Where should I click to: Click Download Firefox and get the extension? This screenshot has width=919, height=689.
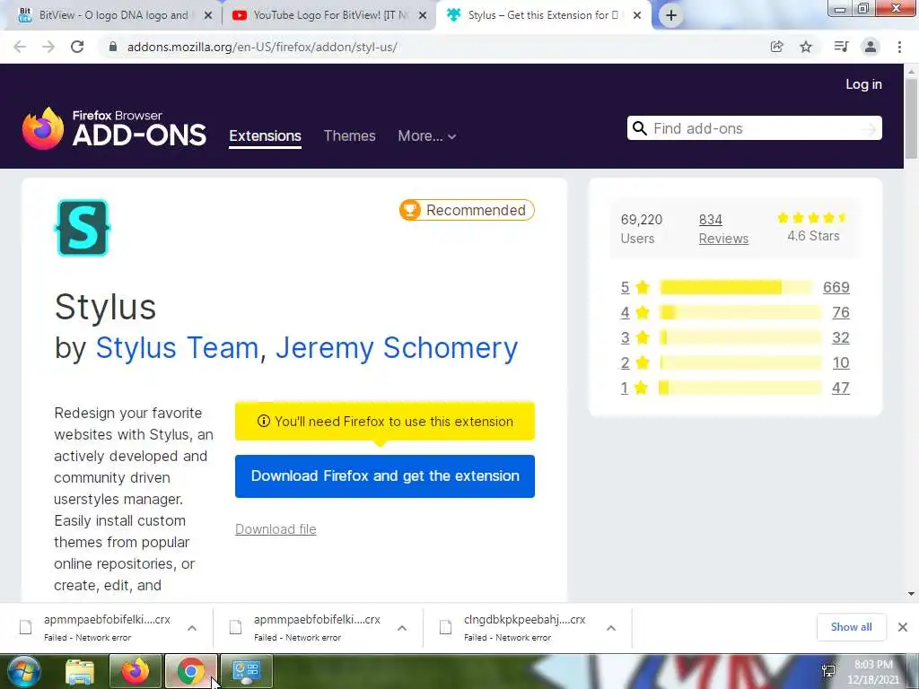(384, 476)
